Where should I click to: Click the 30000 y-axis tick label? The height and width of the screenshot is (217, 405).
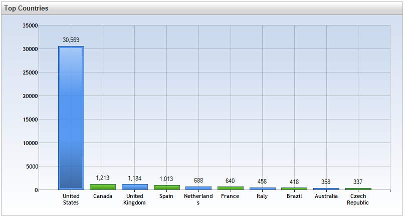(30, 49)
